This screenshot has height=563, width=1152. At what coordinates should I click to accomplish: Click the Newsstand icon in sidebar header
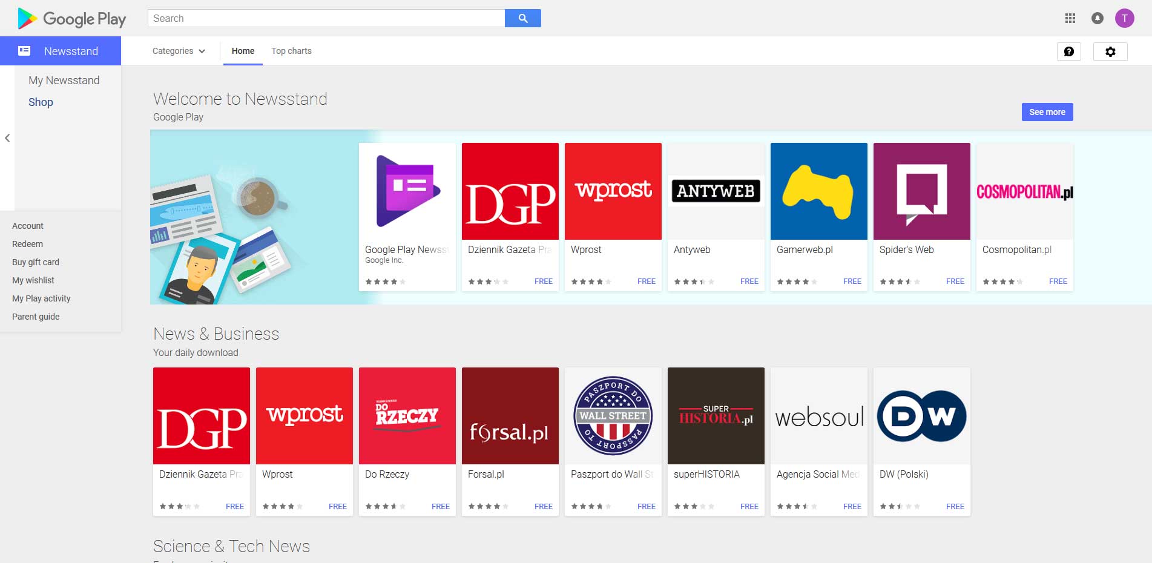click(24, 51)
